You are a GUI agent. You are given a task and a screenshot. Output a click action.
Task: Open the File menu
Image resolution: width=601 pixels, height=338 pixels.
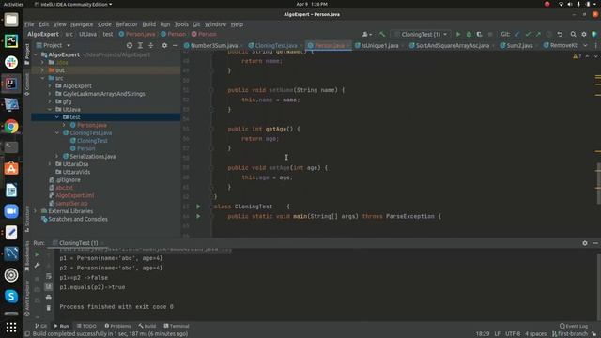tap(29, 24)
